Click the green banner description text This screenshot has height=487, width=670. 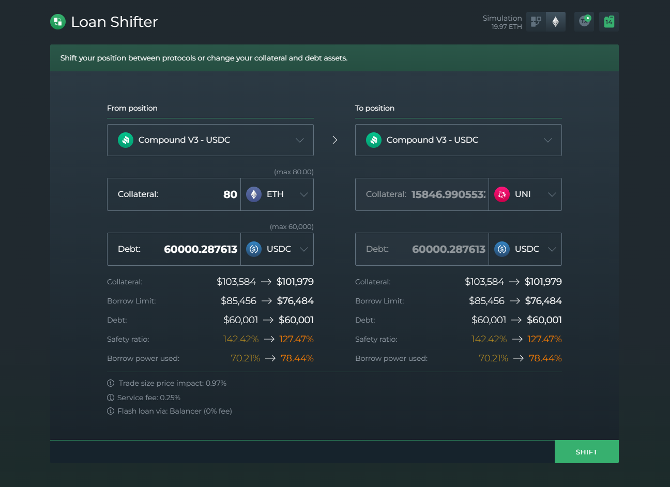click(204, 58)
